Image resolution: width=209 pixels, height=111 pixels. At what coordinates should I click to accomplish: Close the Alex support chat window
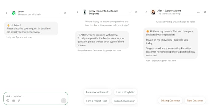(205, 12)
